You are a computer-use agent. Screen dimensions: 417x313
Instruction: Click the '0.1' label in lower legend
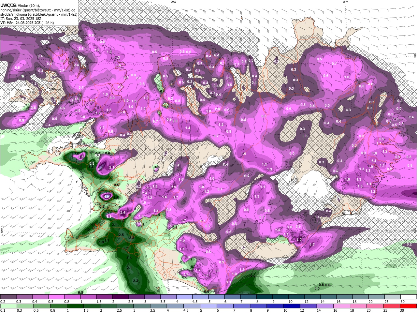tap(3, 310)
